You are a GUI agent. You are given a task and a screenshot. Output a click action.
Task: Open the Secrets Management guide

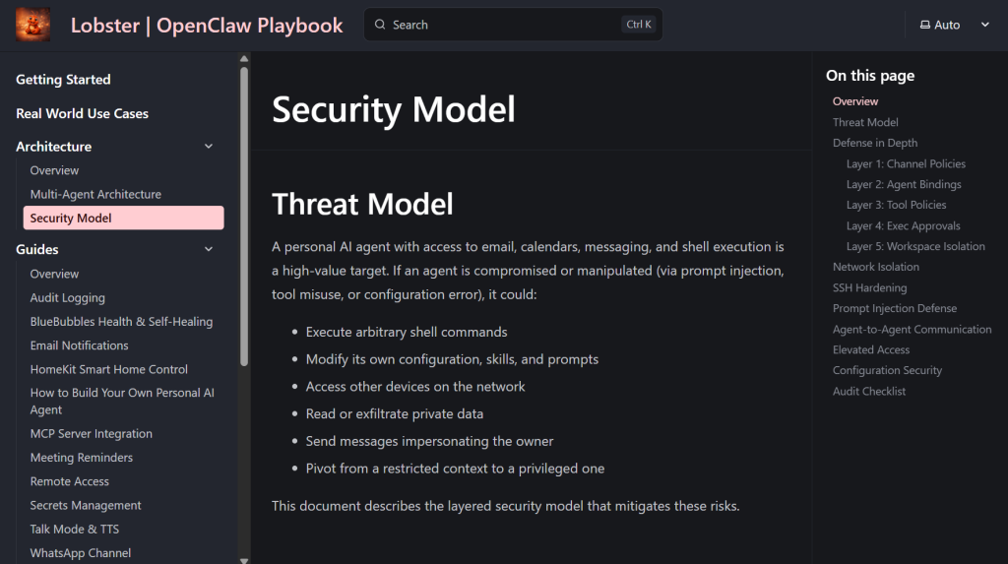(x=86, y=506)
